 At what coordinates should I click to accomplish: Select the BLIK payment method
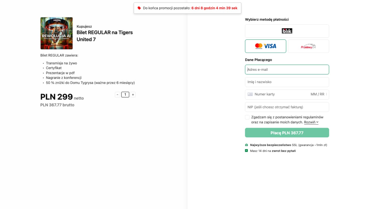click(x=287, y=31)
